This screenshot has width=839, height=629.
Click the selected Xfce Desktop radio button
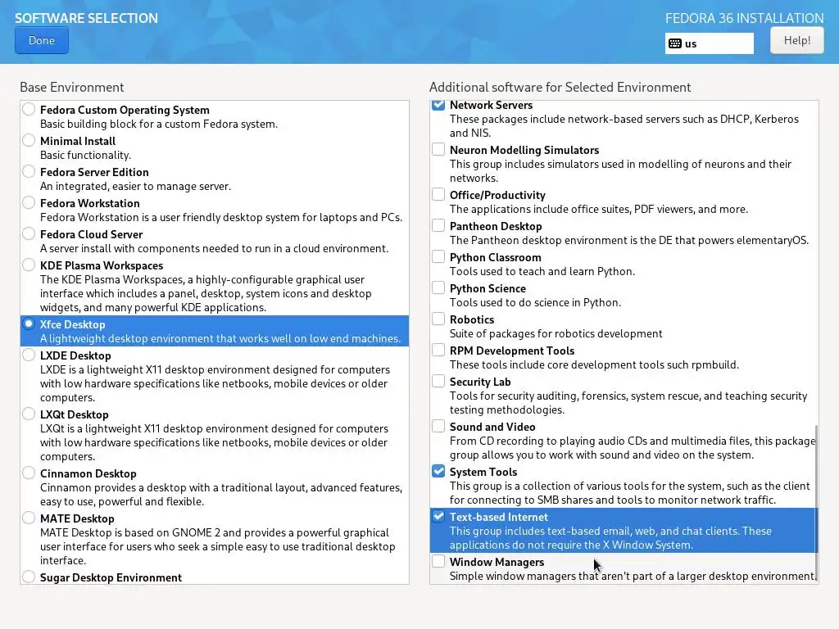point(29,324)
